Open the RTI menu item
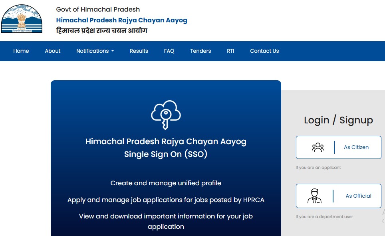 [x=230, y=51]
